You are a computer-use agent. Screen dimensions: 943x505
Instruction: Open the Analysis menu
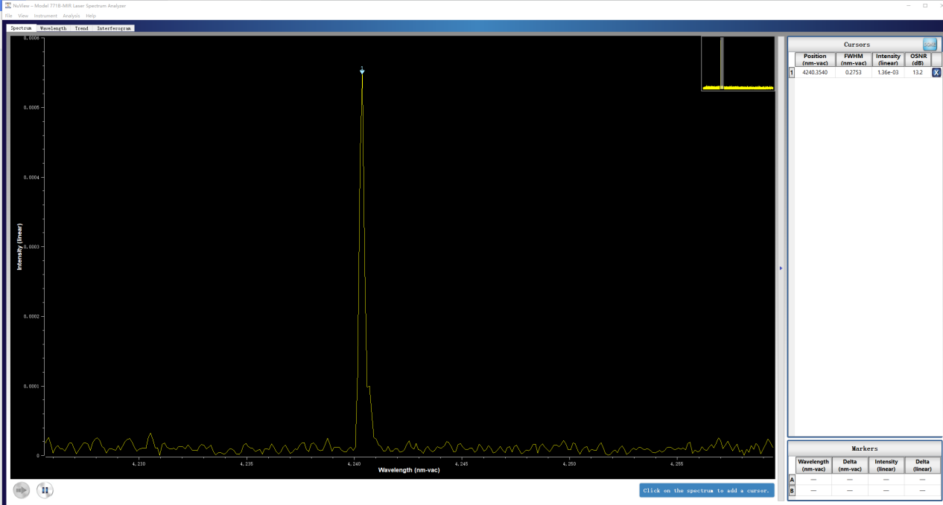[x=72, y=16]
